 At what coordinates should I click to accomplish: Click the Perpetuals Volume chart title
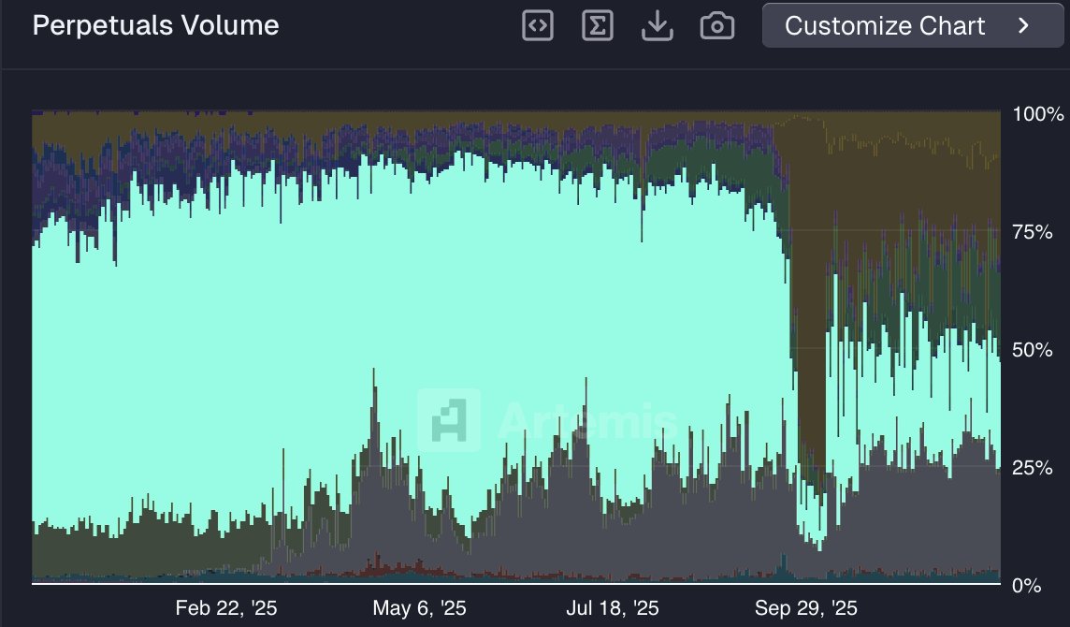click(x=155, y=25)
